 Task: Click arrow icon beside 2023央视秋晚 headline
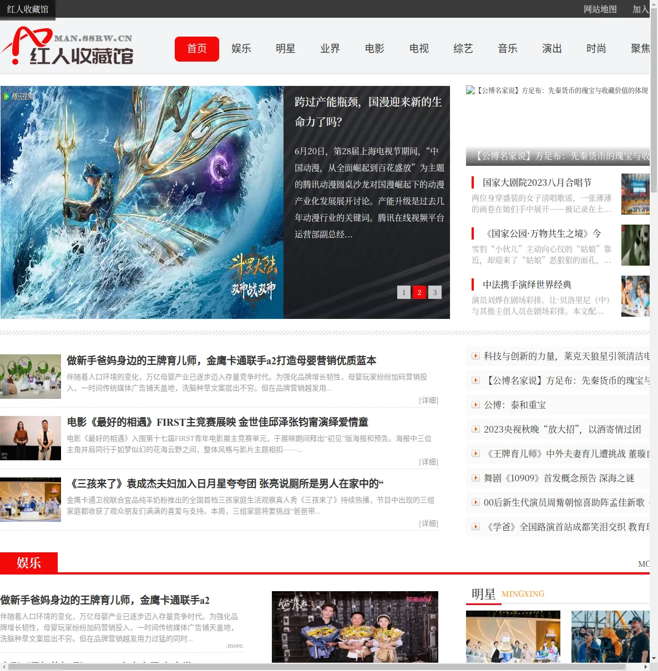pos(475,429)
